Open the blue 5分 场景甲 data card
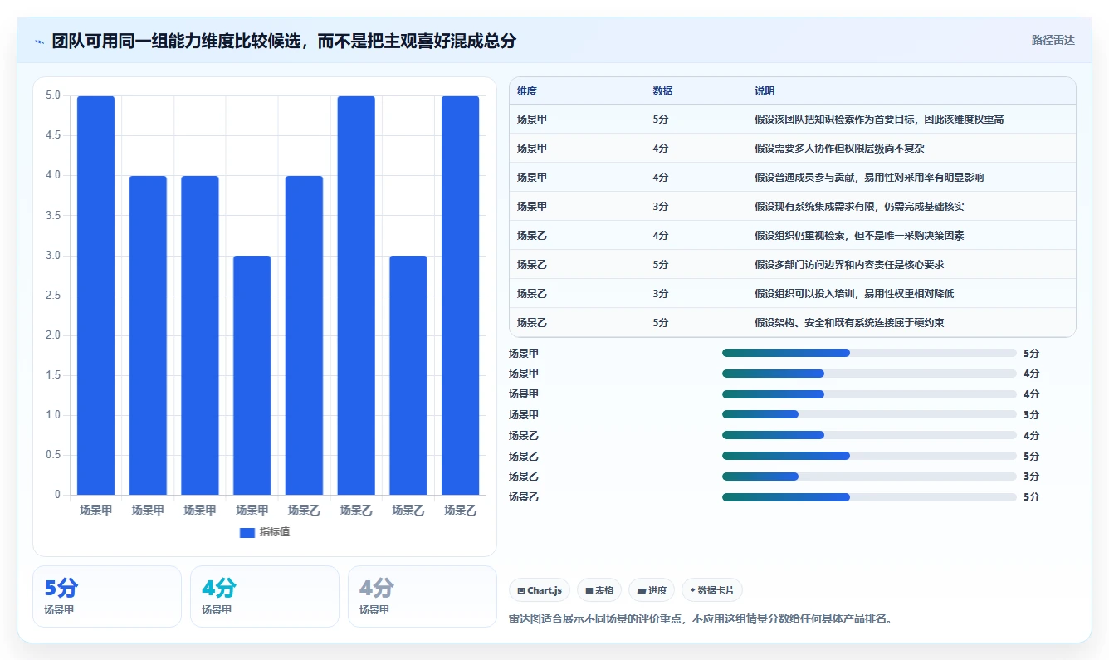1109x660 pixels. (107, 596)
